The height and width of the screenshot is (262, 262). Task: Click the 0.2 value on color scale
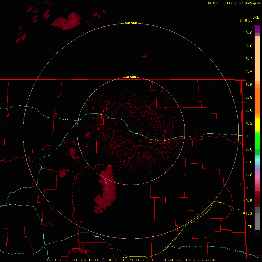[x=249, y=188]
